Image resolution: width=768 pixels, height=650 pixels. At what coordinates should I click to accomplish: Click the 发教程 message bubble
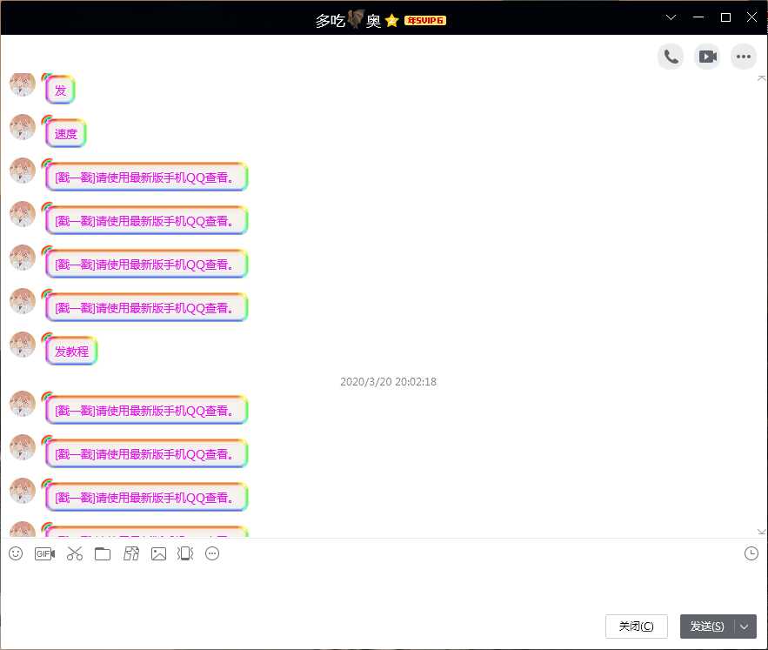(71, 351)
